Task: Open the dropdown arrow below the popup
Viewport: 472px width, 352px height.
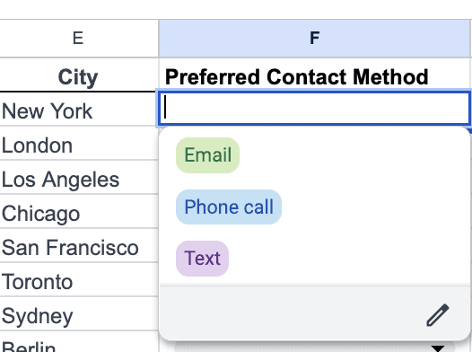Action: 438,348
